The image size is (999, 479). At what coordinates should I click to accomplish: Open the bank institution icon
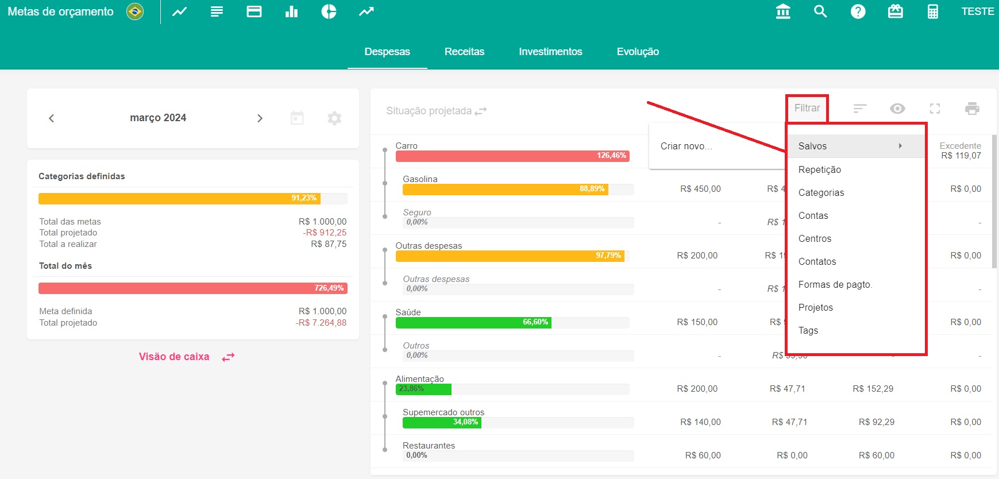tap(783, 11)
